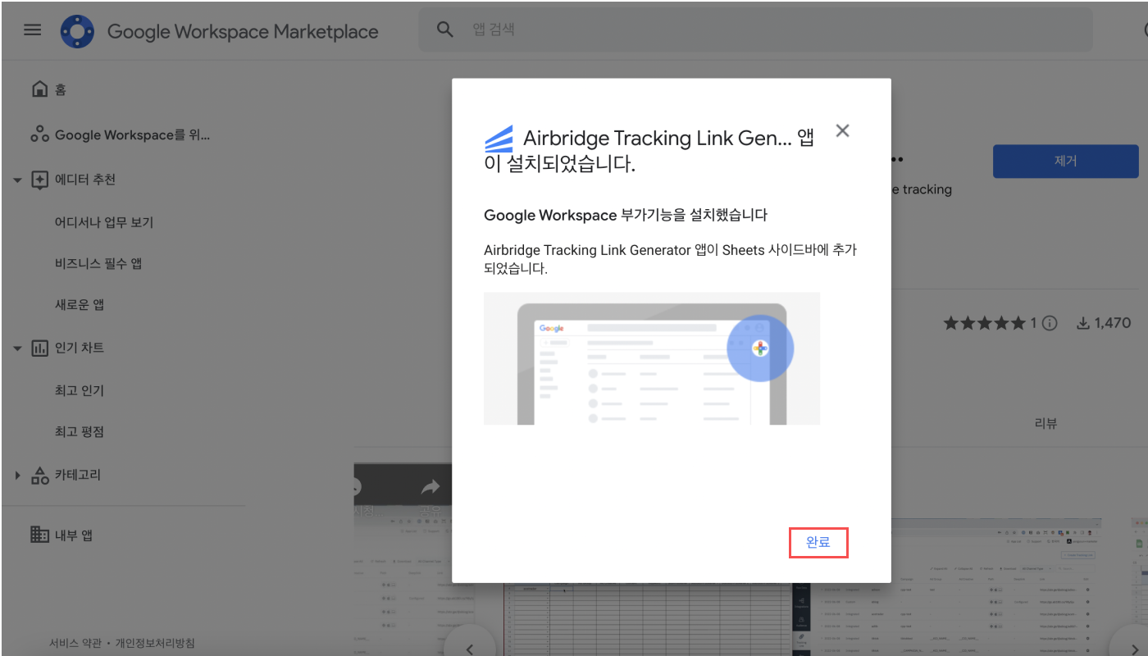Expand the 카테고리 section arrow
Screen dimensions: 1148x656
pos(17,476)
